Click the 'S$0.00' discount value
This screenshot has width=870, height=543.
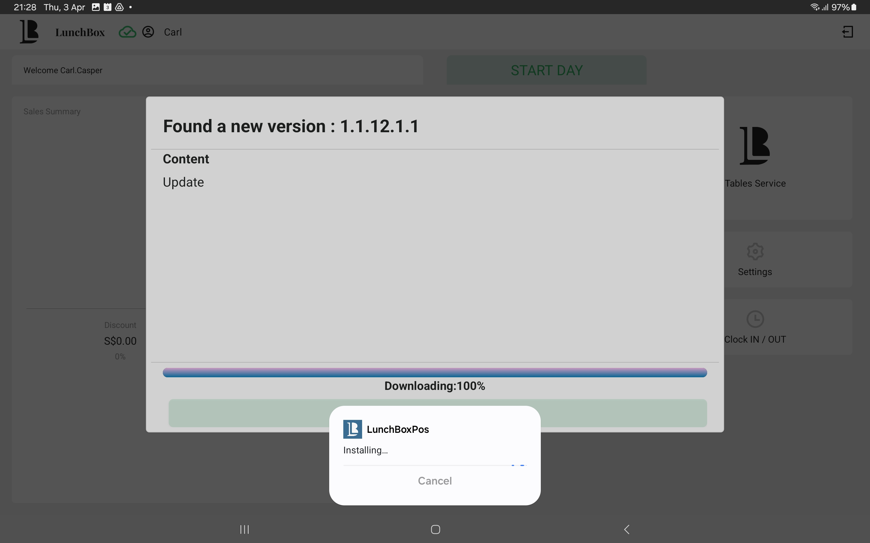coord(120,341)
